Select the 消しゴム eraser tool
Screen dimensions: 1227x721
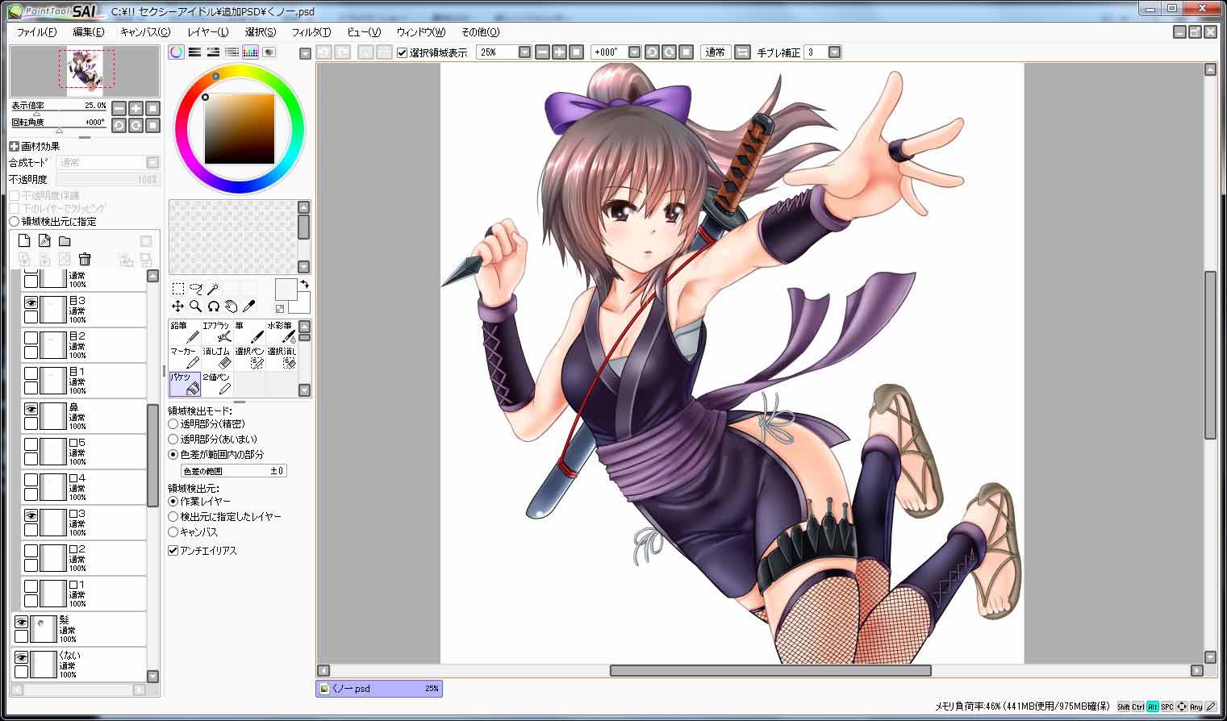[x=218, y=358]
